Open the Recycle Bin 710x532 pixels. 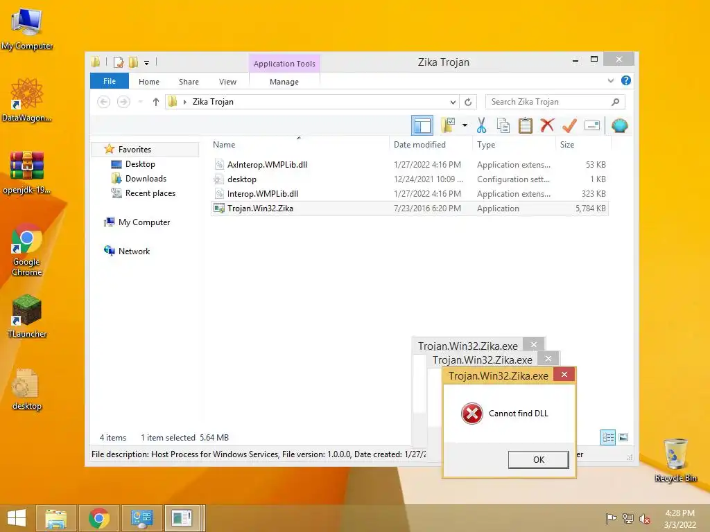[x=675, y=460]
